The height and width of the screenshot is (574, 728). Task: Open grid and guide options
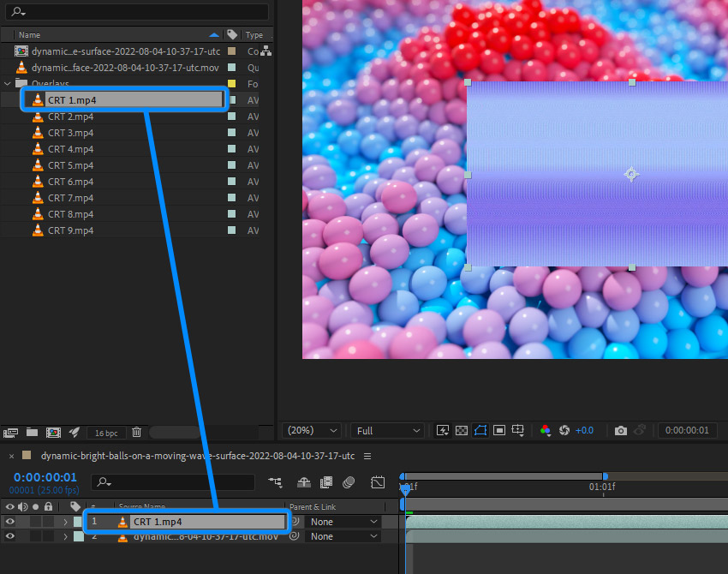point(517,430)
